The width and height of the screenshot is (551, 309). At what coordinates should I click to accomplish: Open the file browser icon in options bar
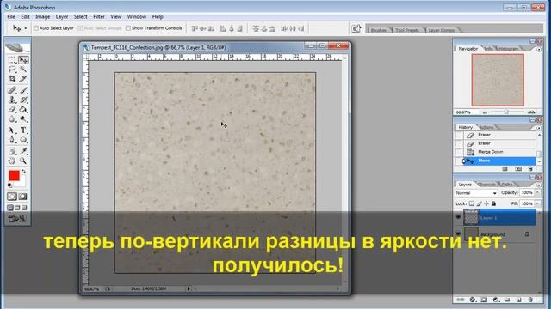tap(356, 28)
